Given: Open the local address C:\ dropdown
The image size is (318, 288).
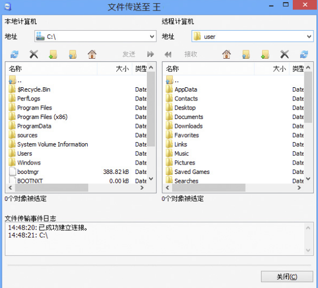Looking at the screenshot, I should coord(152,37).
